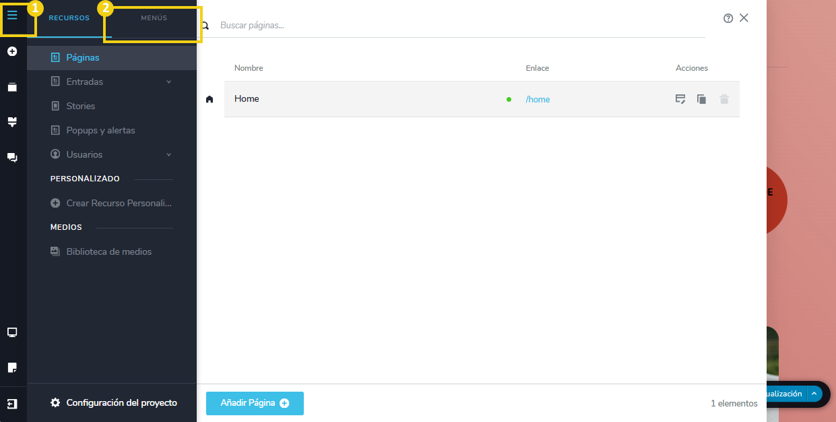
Task: Click the Buscar páginas search field
Action: [458, 26]
